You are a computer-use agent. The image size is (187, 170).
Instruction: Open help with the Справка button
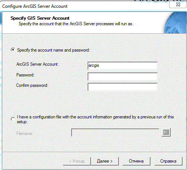point(168,161)
